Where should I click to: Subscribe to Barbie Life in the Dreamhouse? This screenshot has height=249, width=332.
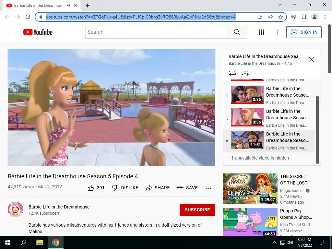tap(197, 210)
